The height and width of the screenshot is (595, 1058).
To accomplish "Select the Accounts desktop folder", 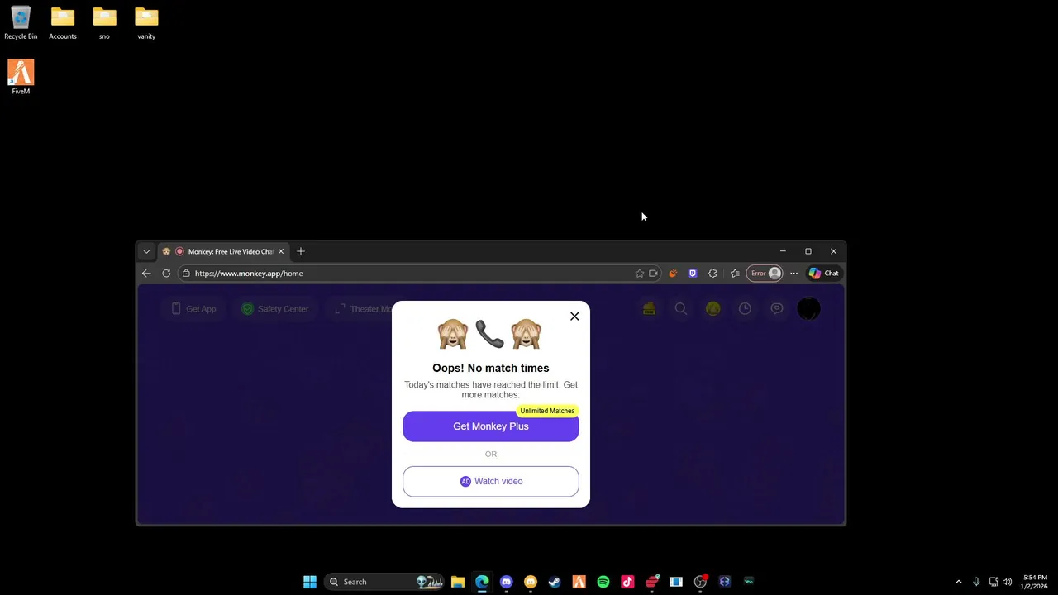I will tap(63, 23).
